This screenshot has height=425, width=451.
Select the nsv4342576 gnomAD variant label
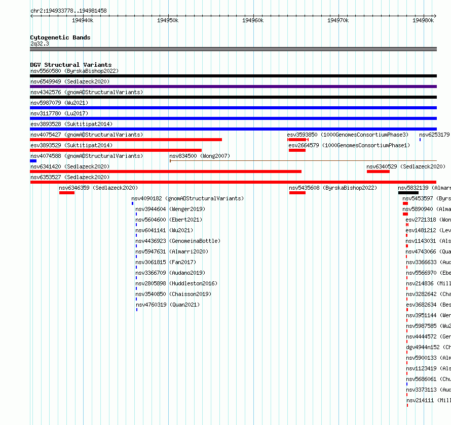coord(87,92)
